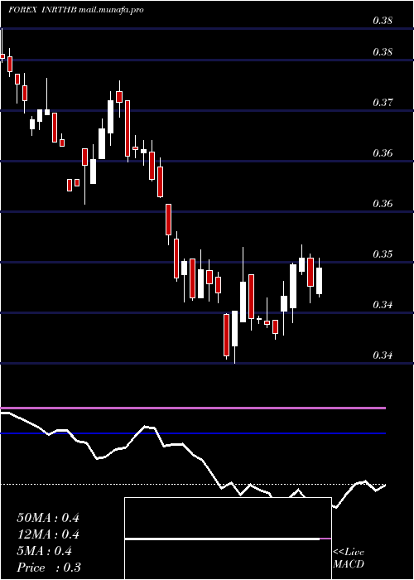Click the INRTHB currency pair symbol
This screenshot has width=414, height=580.
(x=60, y=10)
